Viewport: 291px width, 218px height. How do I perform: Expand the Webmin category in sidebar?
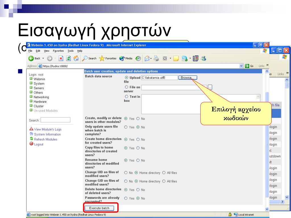[31, 79]
